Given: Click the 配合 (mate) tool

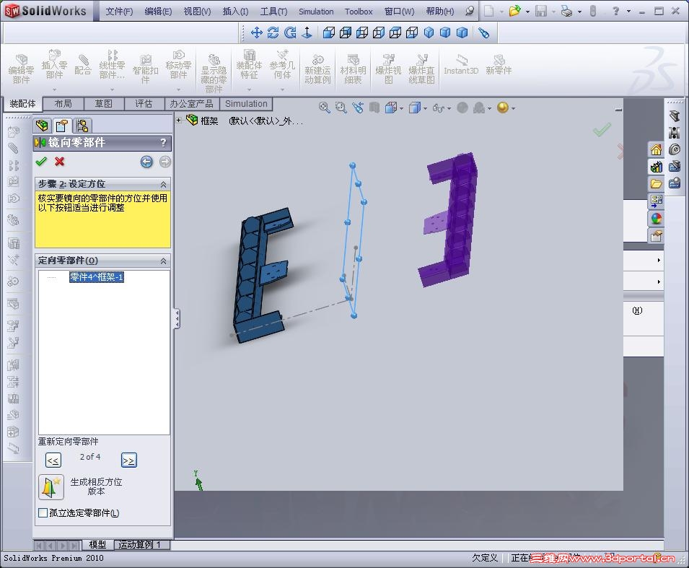Looking at the screenshot, I should point(83,65).
